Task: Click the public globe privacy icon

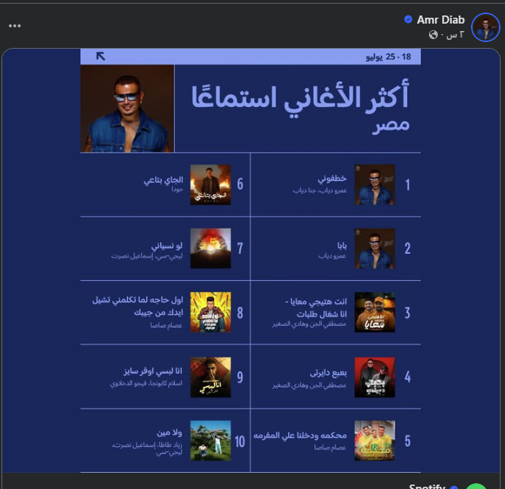Action: [433, 35]
